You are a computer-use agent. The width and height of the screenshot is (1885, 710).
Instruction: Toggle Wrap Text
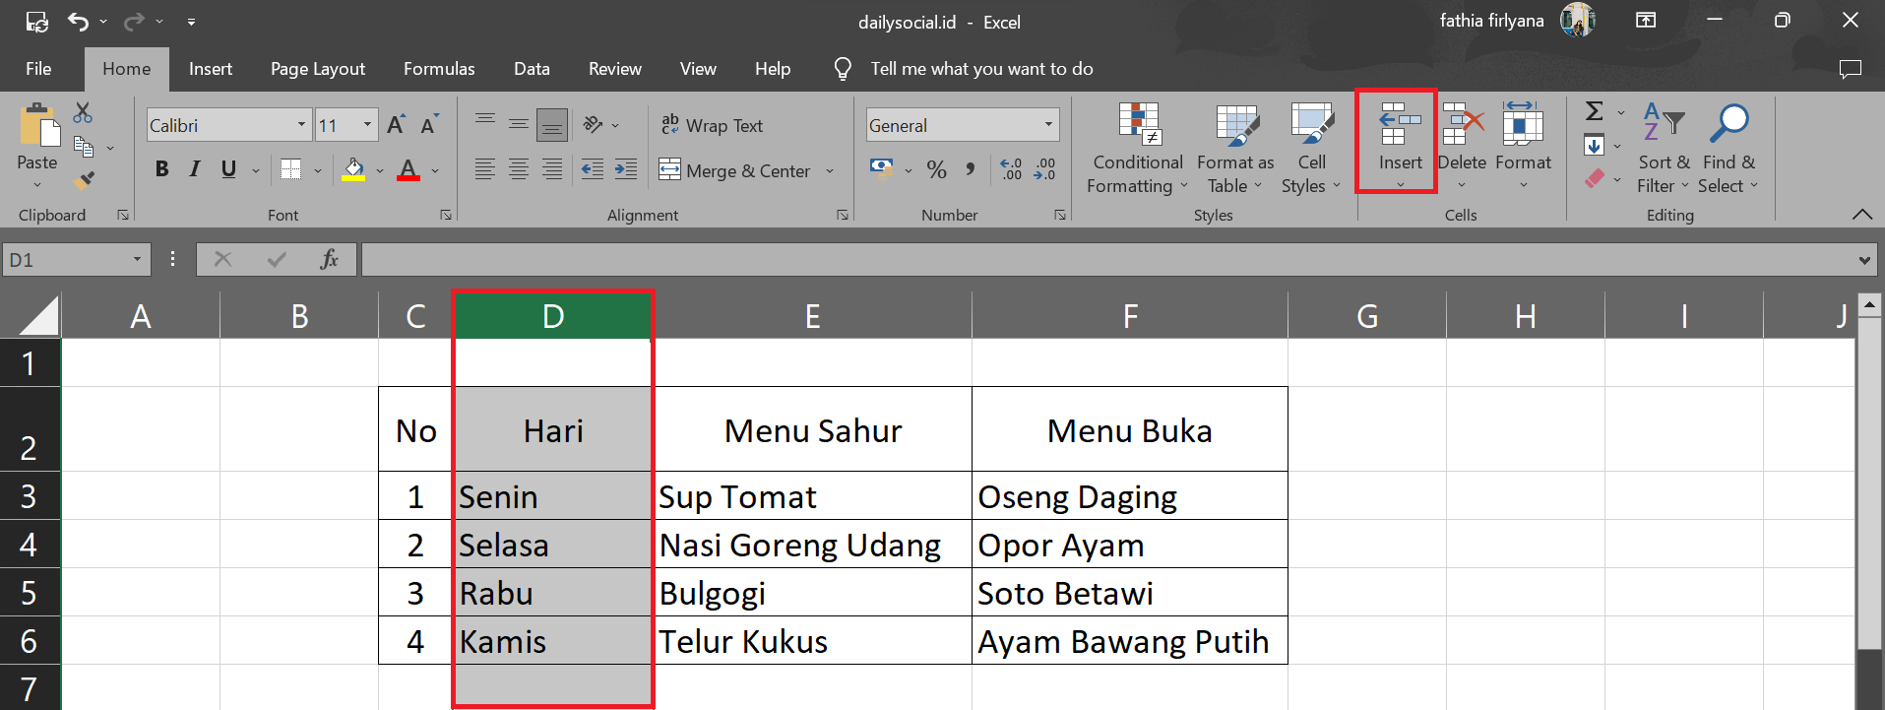pos(712,125)
